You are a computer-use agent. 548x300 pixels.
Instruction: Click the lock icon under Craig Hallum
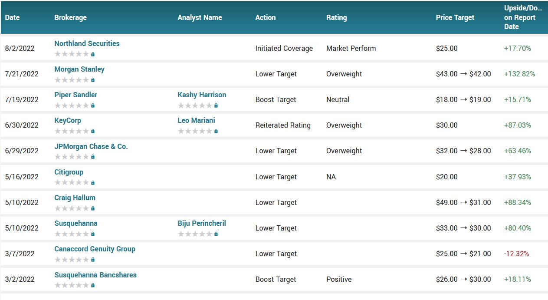tap(93, 208)
